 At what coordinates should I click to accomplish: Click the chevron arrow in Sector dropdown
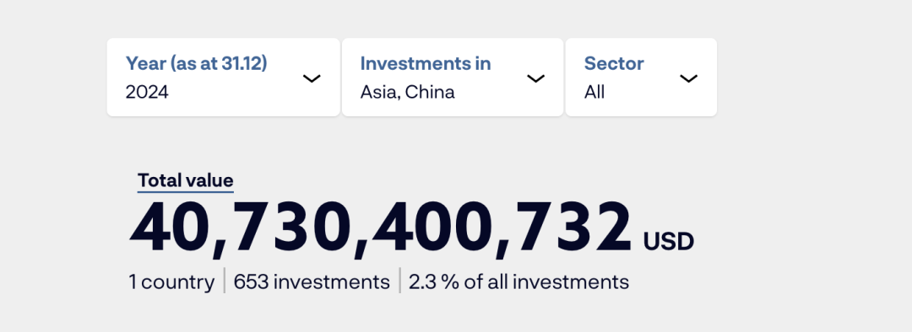[689, 78]
